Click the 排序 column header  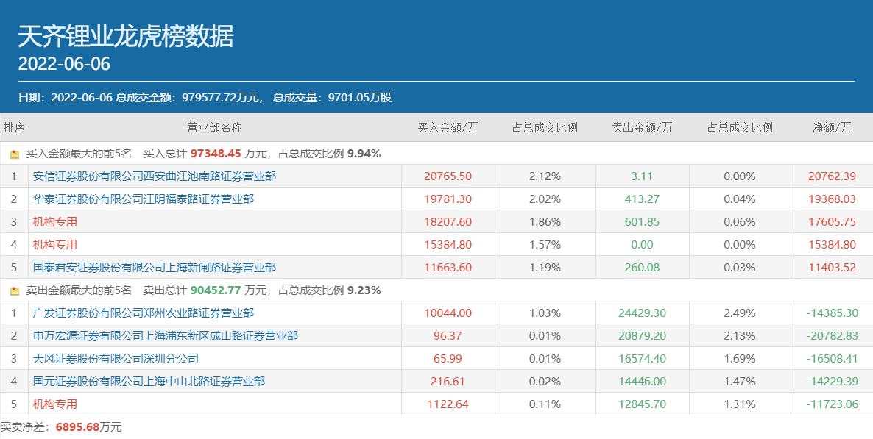(x=14, y=128)
